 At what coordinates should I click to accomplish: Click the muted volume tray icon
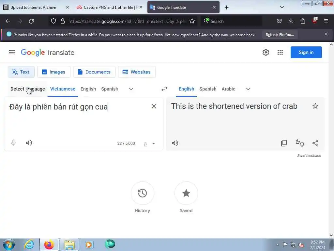pyautogui.click(x=301, y=245)
